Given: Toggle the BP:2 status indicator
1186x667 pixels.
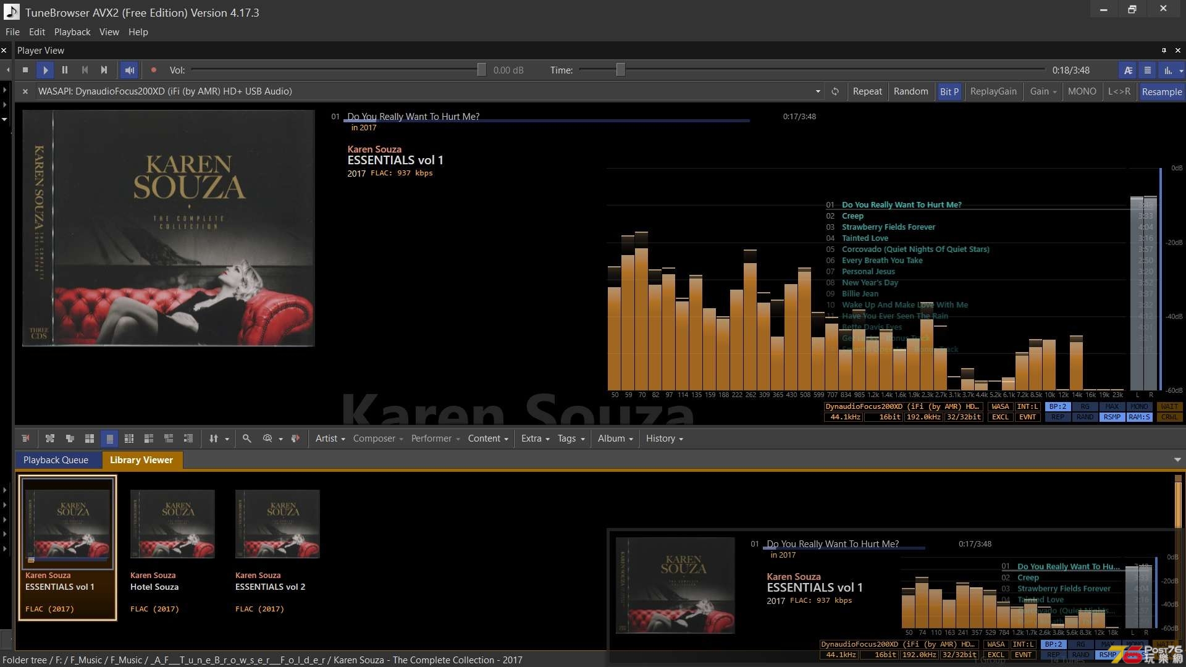Looking at the screenshot, I should click(1058, 407).
